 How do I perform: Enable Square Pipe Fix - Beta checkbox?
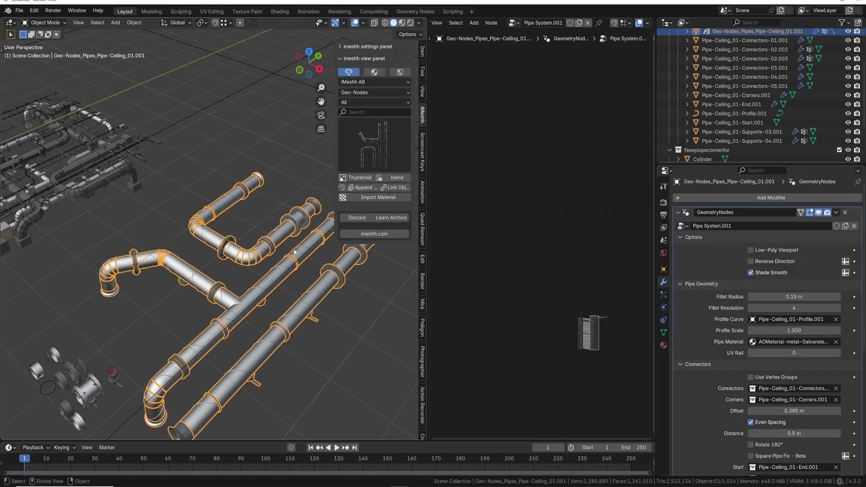tap(751, 456)
